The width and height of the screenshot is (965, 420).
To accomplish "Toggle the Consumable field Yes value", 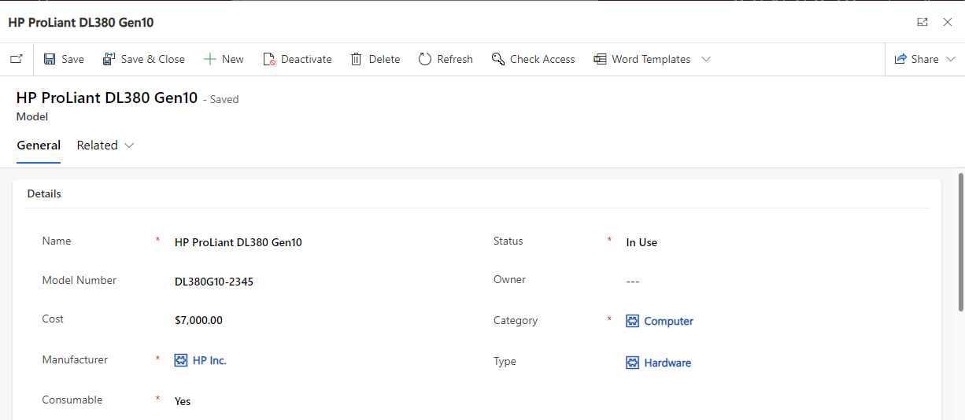I will (183, 401).
